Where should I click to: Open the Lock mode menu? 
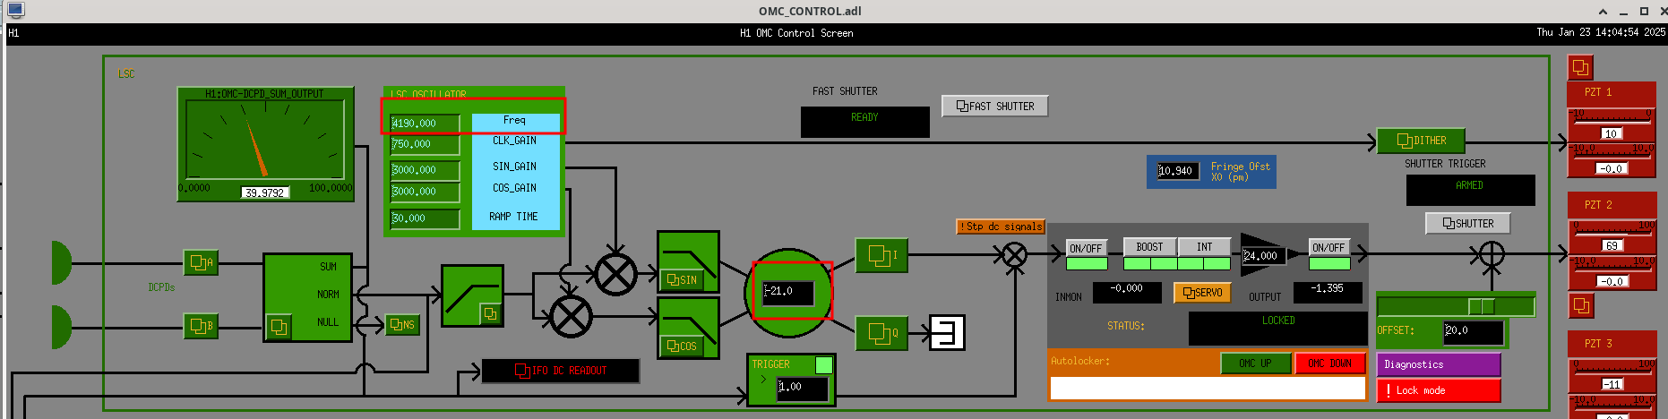1439,390
